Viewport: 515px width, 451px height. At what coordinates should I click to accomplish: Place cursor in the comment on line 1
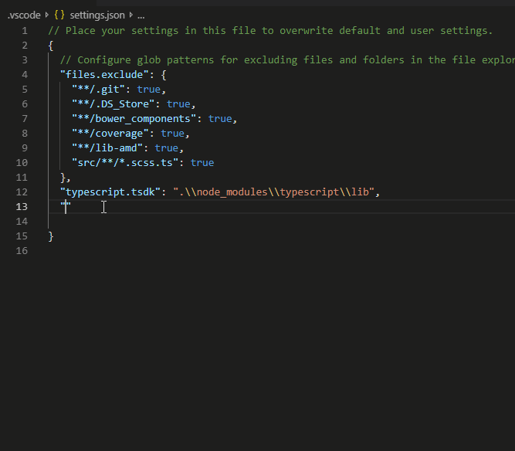point(270,30)
